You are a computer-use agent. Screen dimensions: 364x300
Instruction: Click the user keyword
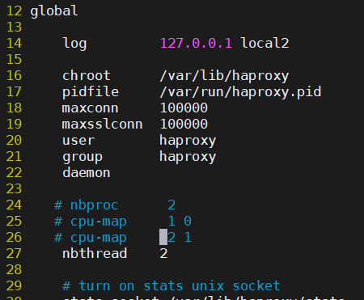(78, 141)
